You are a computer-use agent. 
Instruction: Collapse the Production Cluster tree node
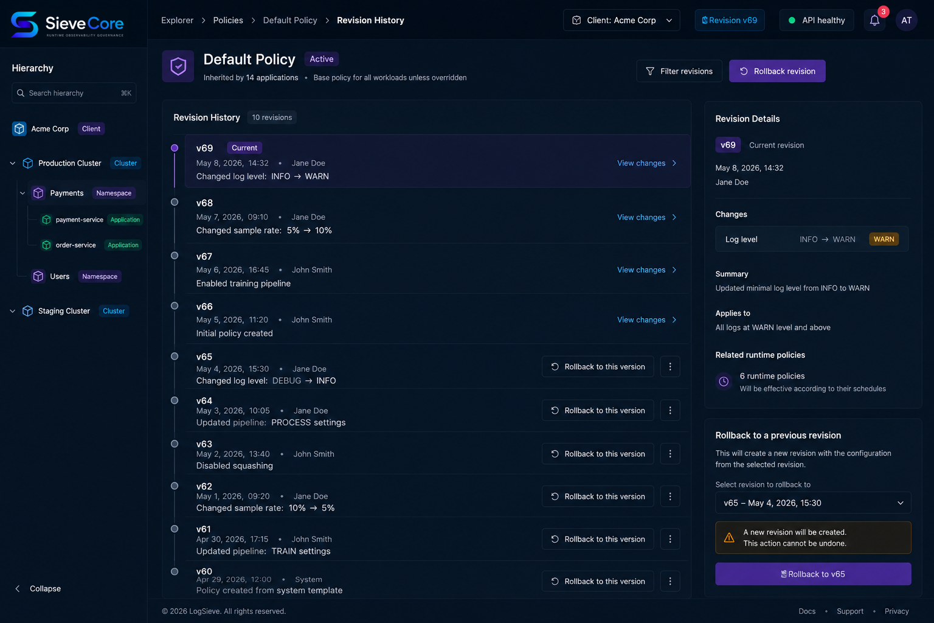tap(13, 163)
